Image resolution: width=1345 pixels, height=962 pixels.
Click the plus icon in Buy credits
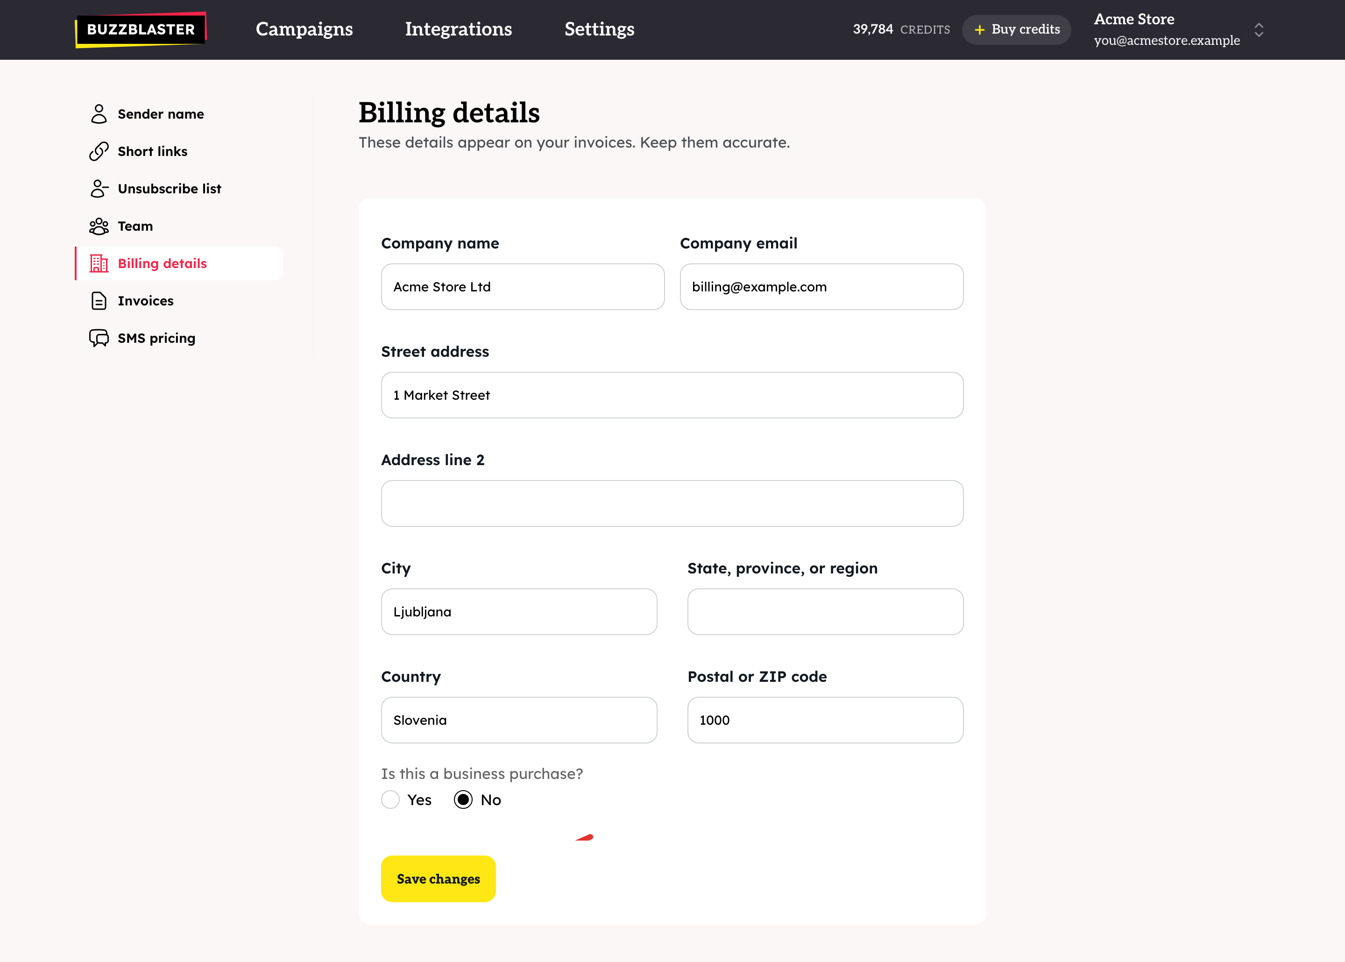tap(980, 29)
